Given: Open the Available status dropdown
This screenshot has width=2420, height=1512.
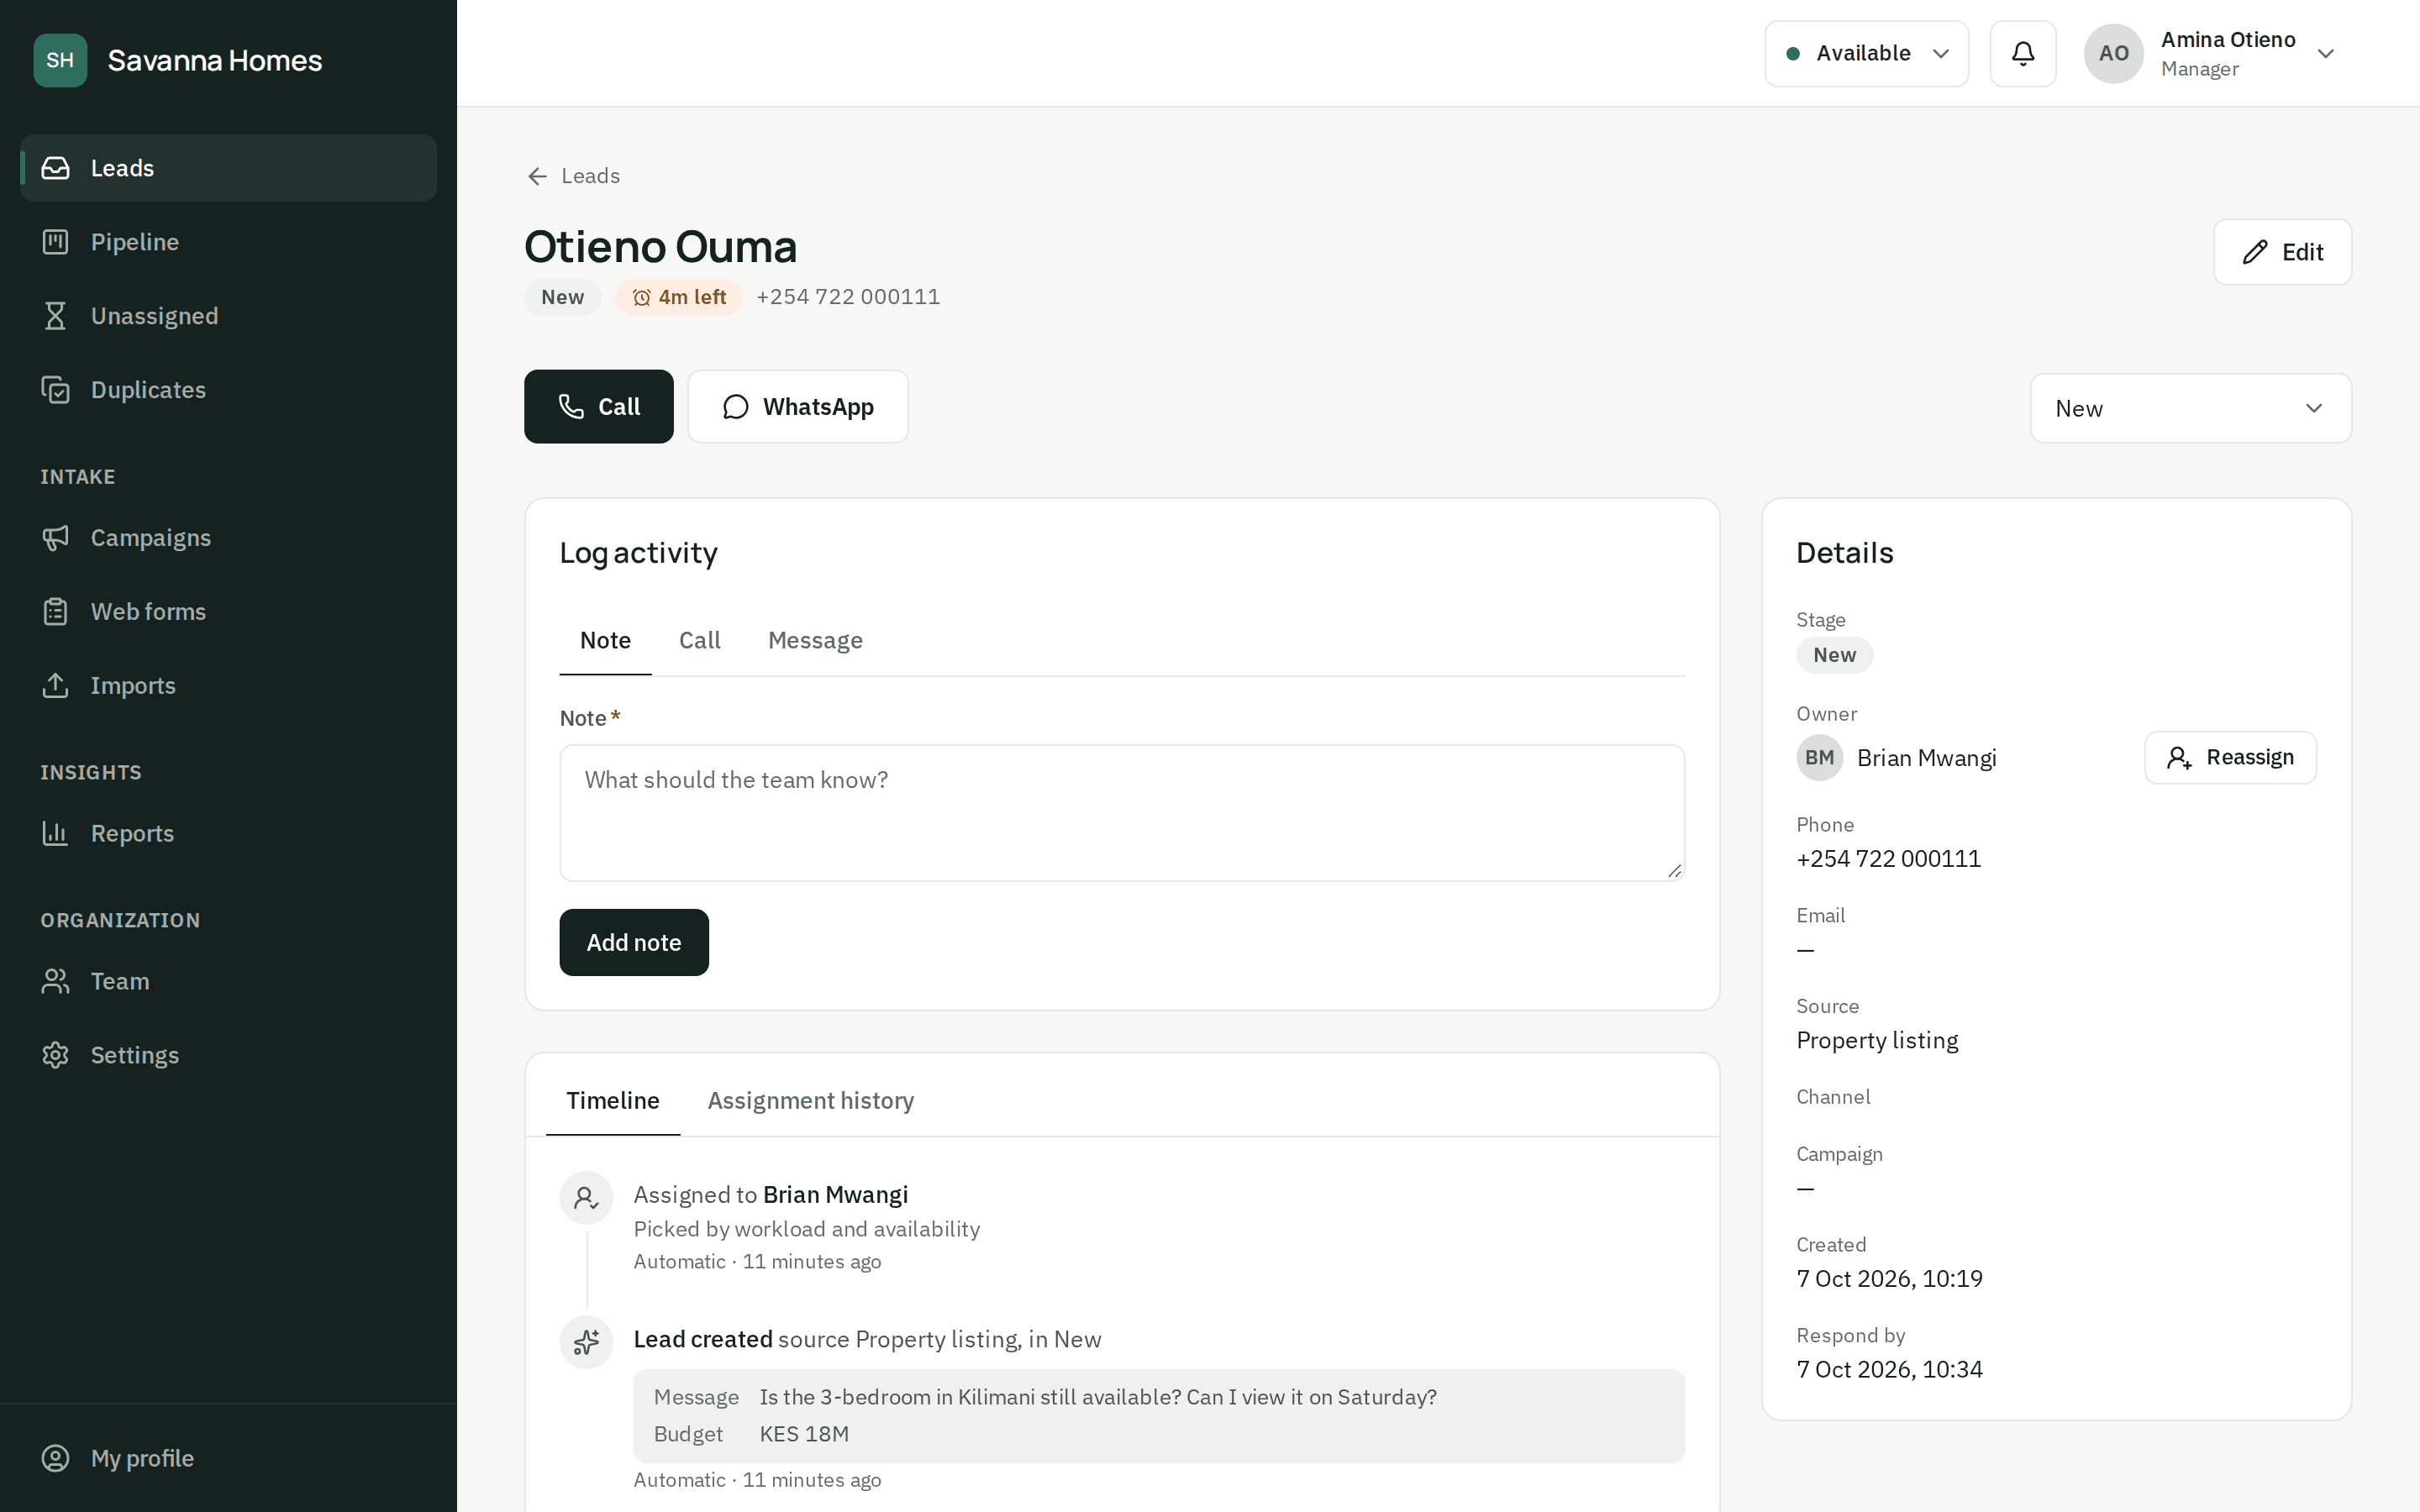Looking at the screenshot, I should coord(1866,53).
